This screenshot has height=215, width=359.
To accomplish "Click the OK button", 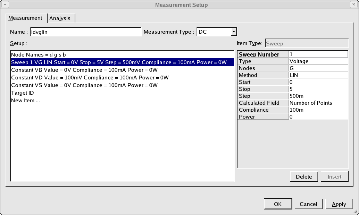I will [278, 204].
